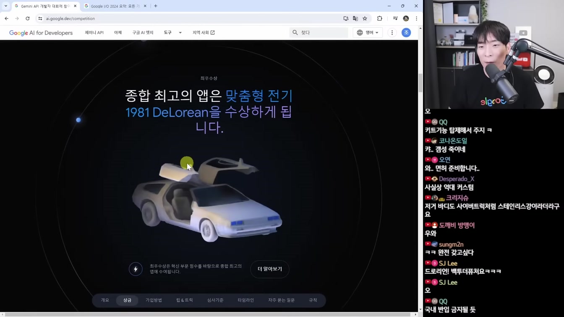Click the text 1981 DeLorean을 수상하게 됩
The height and width of the screenshot is (317, 564).
click(209, 112)
